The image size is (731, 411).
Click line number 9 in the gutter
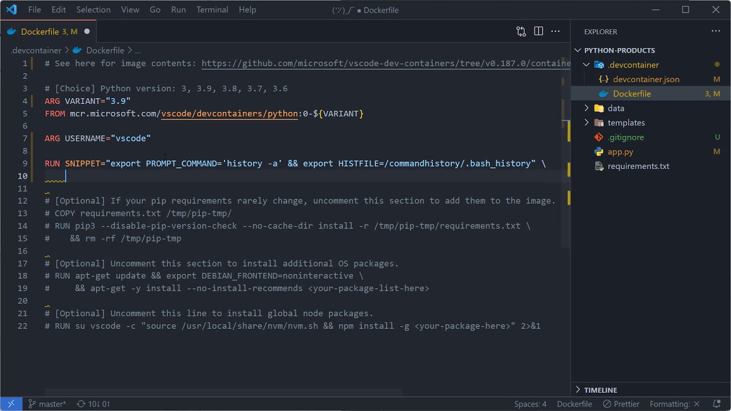point(25,163)
